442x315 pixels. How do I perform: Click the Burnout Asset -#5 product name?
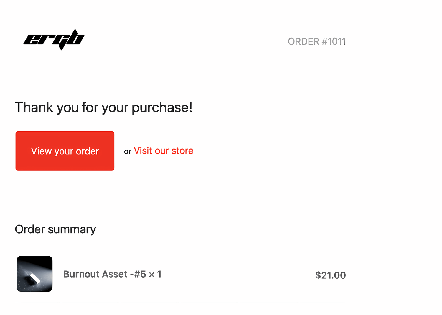click(x=105, y=274)
